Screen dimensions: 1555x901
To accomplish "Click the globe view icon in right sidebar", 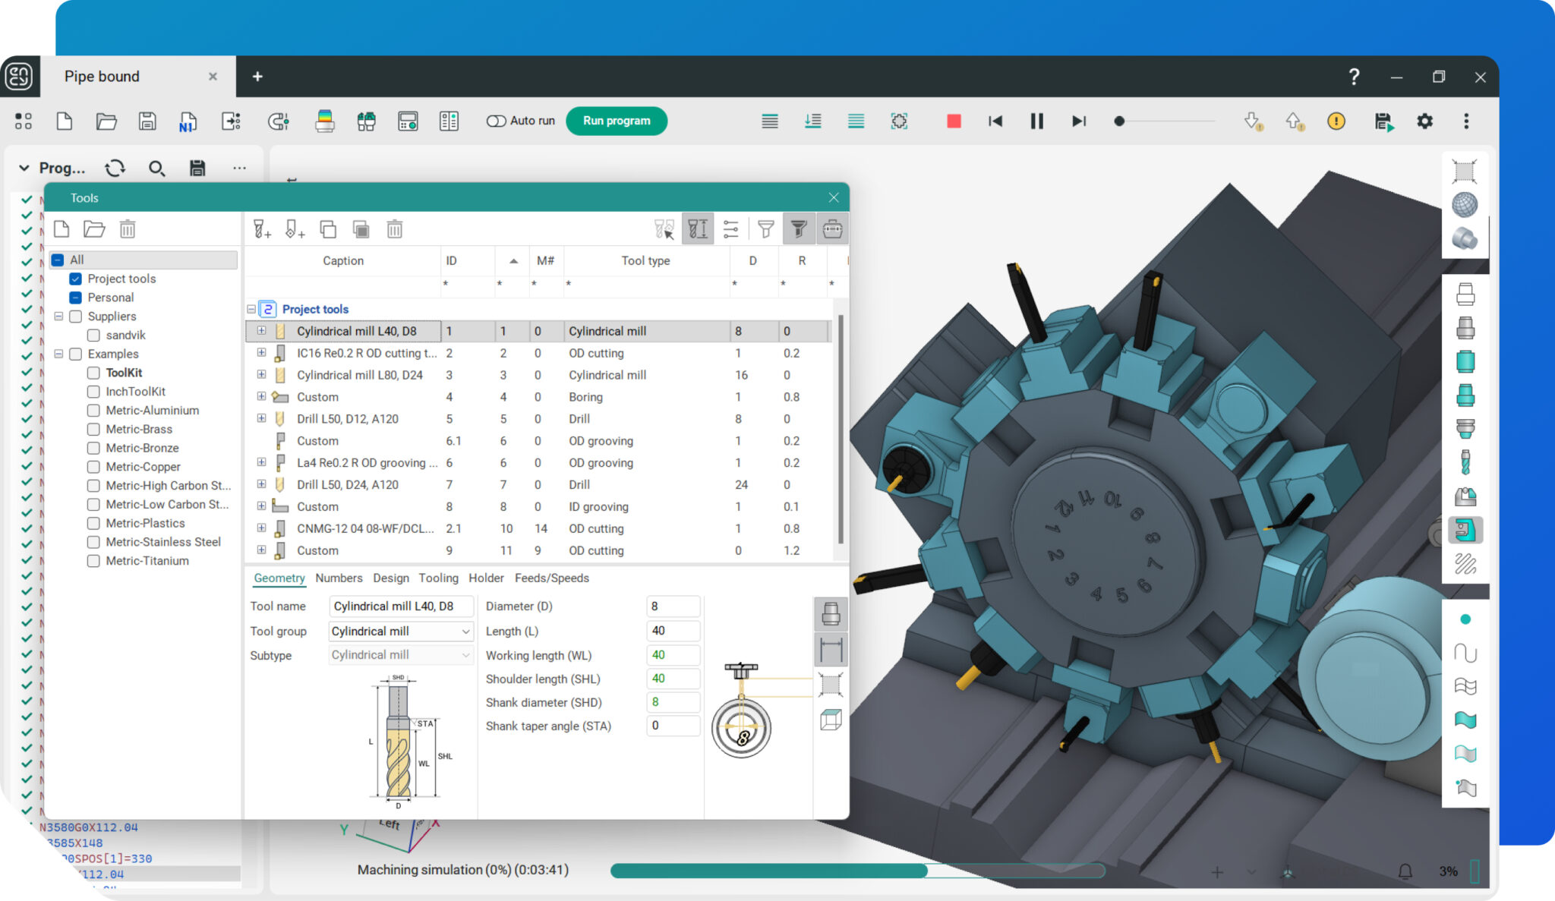I will pos(1464,205).
